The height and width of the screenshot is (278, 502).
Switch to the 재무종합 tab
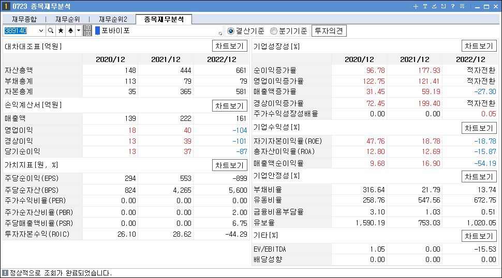(x=24, y=20)
